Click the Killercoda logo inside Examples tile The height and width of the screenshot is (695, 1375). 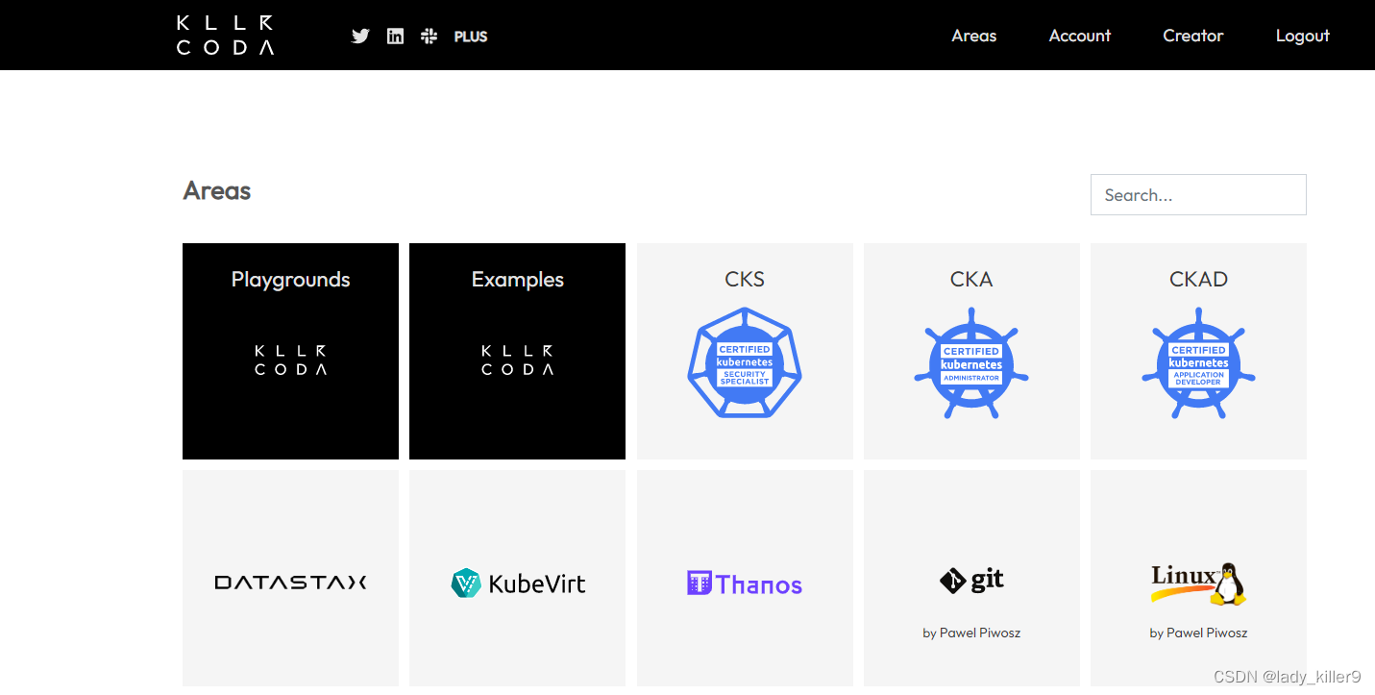(x=517, y=360)
